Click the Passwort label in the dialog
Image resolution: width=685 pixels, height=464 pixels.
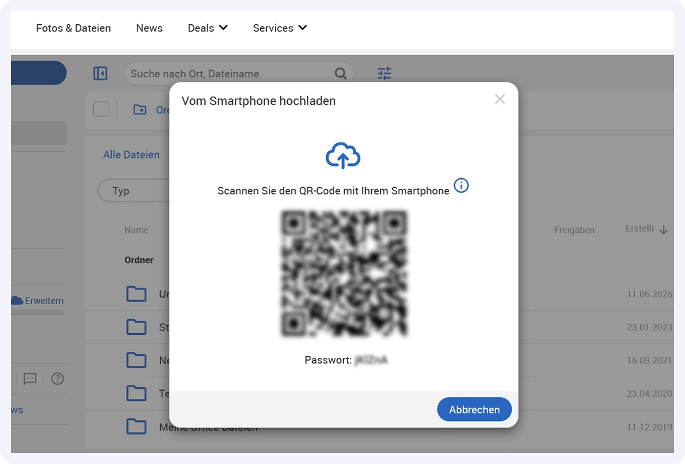click(328, 360)
